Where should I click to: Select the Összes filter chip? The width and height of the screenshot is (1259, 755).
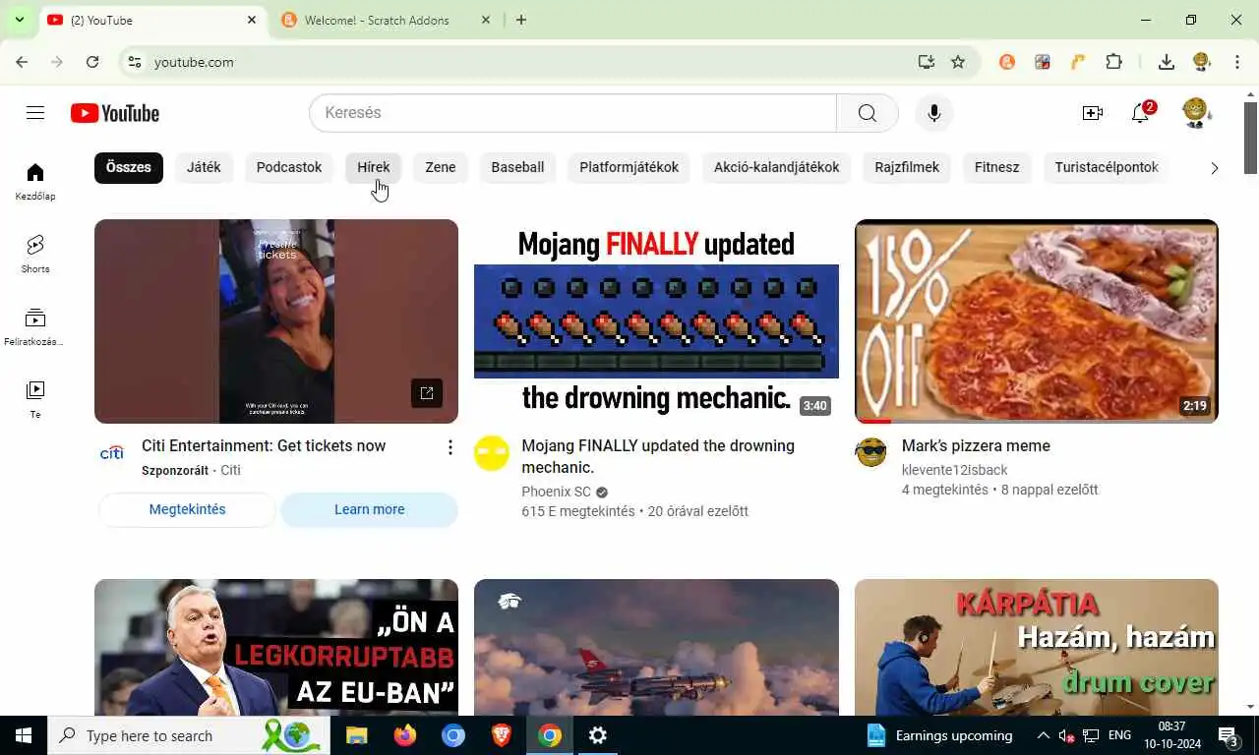[129, 167]
